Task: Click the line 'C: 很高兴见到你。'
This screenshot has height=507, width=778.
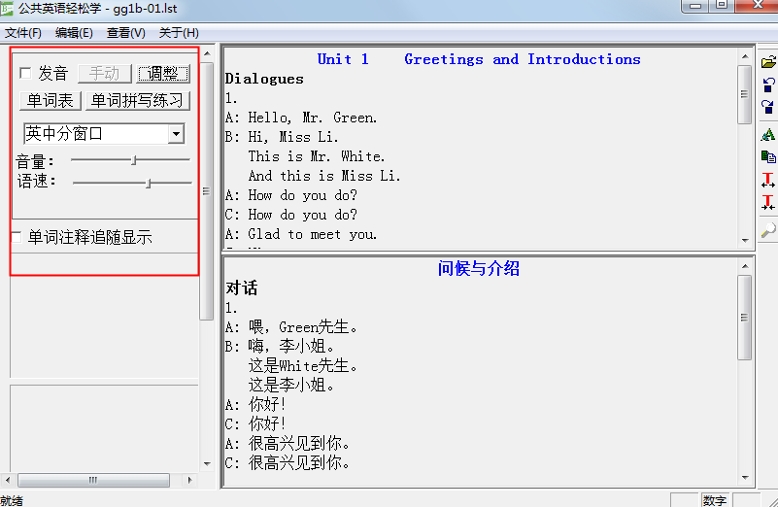Action: pos(288,462)
